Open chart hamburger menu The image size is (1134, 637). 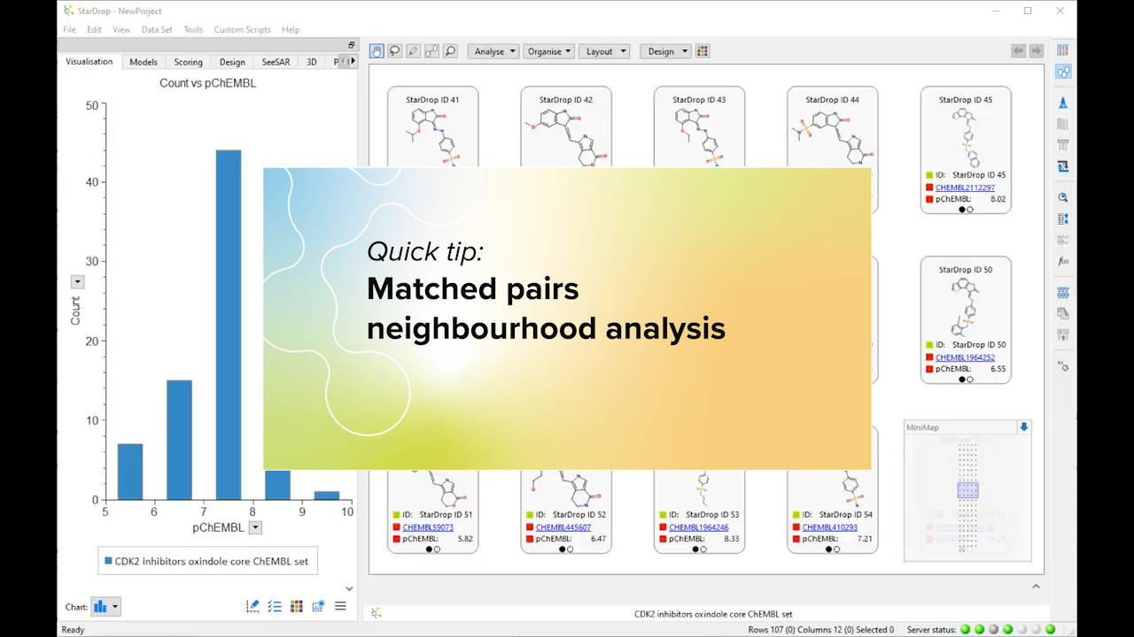tap(340, 607)
